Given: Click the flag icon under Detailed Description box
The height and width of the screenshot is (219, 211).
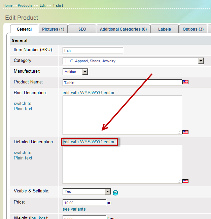Looking at the screenshot, I should coord(185,181).
